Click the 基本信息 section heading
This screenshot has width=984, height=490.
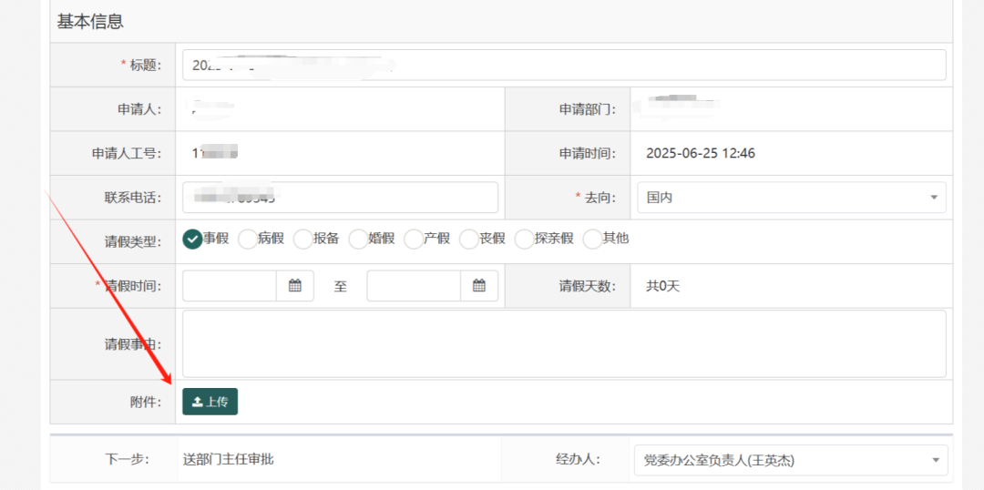click(90, 21)
